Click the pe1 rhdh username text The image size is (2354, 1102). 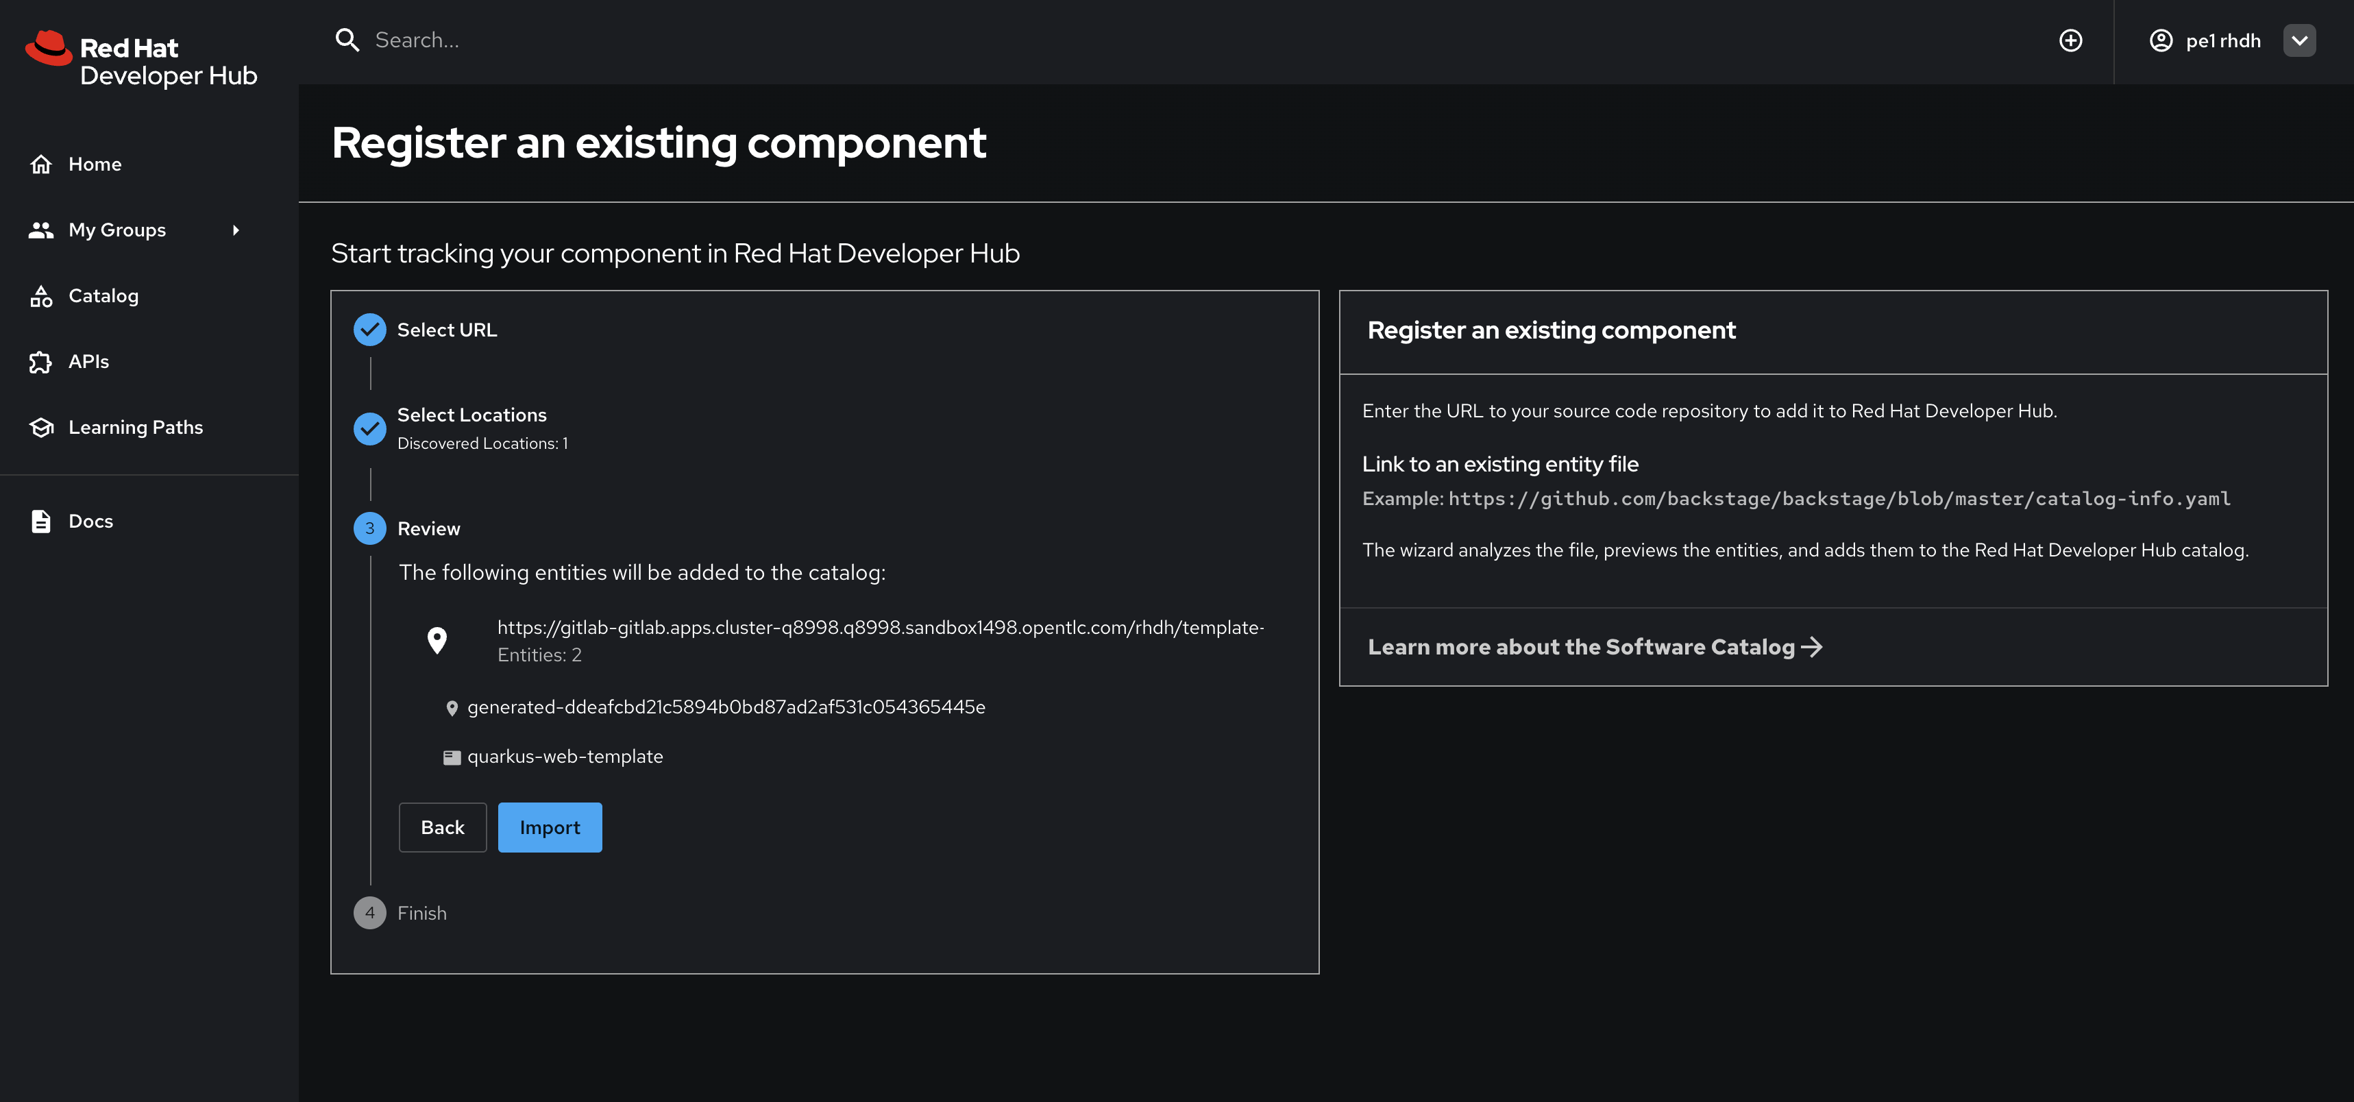[x=2223, y=41]
